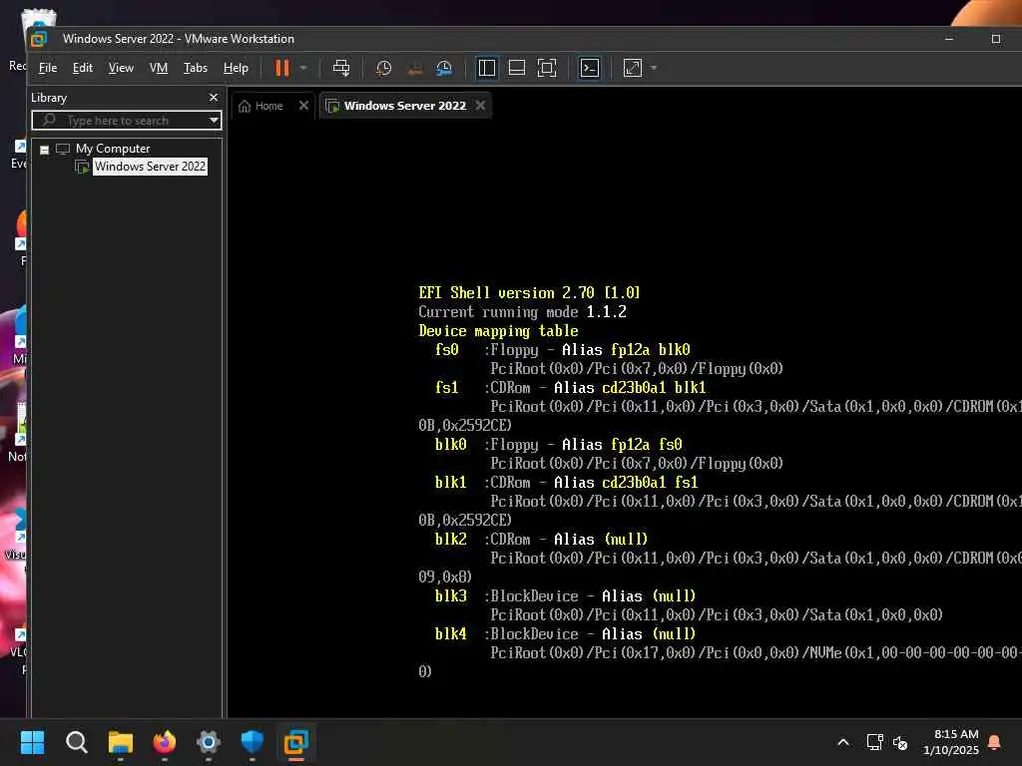
Task: Open the Tabs menu
Action: [x=196, y=68]
